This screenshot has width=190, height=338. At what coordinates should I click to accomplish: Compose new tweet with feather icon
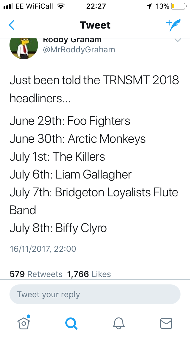point(173,25)
